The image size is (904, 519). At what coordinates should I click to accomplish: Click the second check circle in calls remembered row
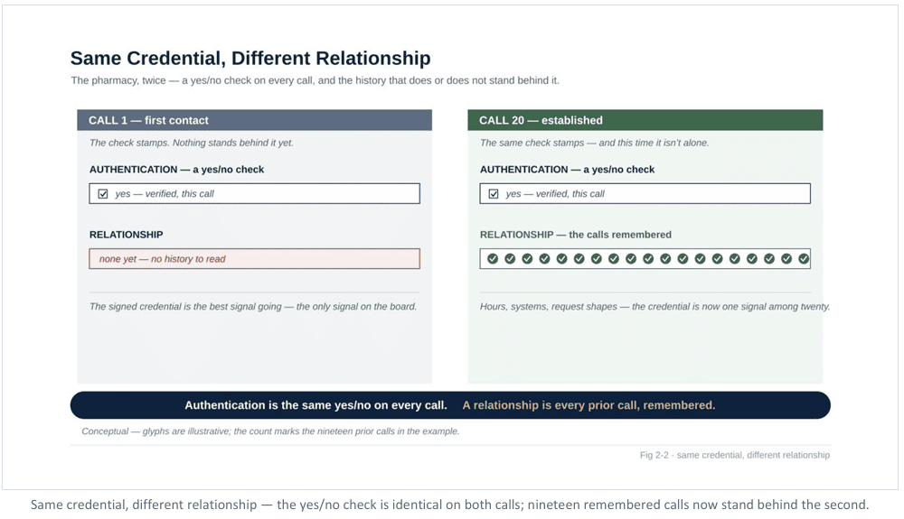(510, 259)
